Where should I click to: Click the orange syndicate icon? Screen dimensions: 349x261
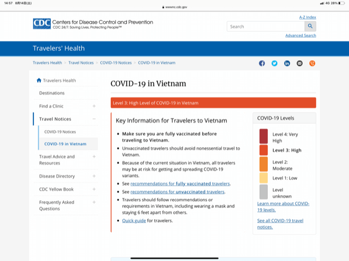pyautogui.click(x=312, y=63)
